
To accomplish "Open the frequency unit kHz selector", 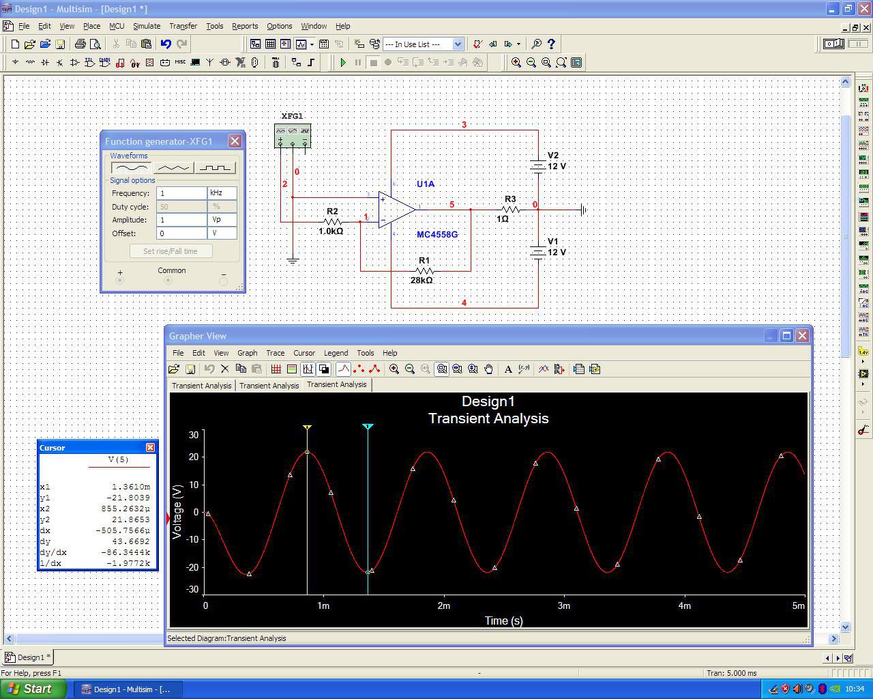I will pos(223,193).
